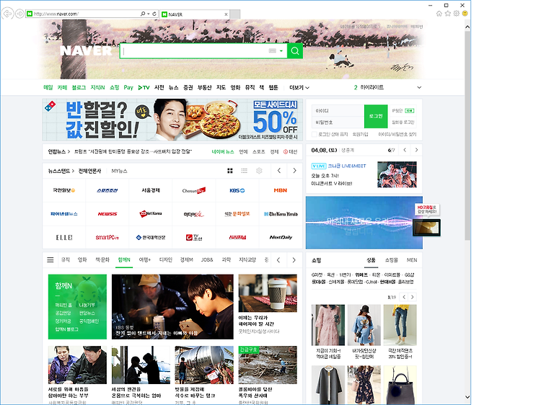The height and width of the screenshot is (405, 541).
Task: Open the ELLE magazine logo
Action: pos(64,238)
